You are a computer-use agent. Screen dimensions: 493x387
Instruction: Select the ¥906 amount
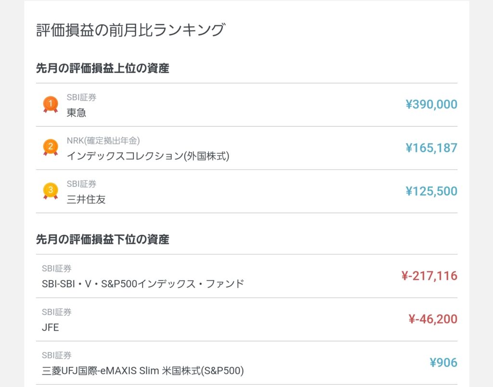coord(443,362)
